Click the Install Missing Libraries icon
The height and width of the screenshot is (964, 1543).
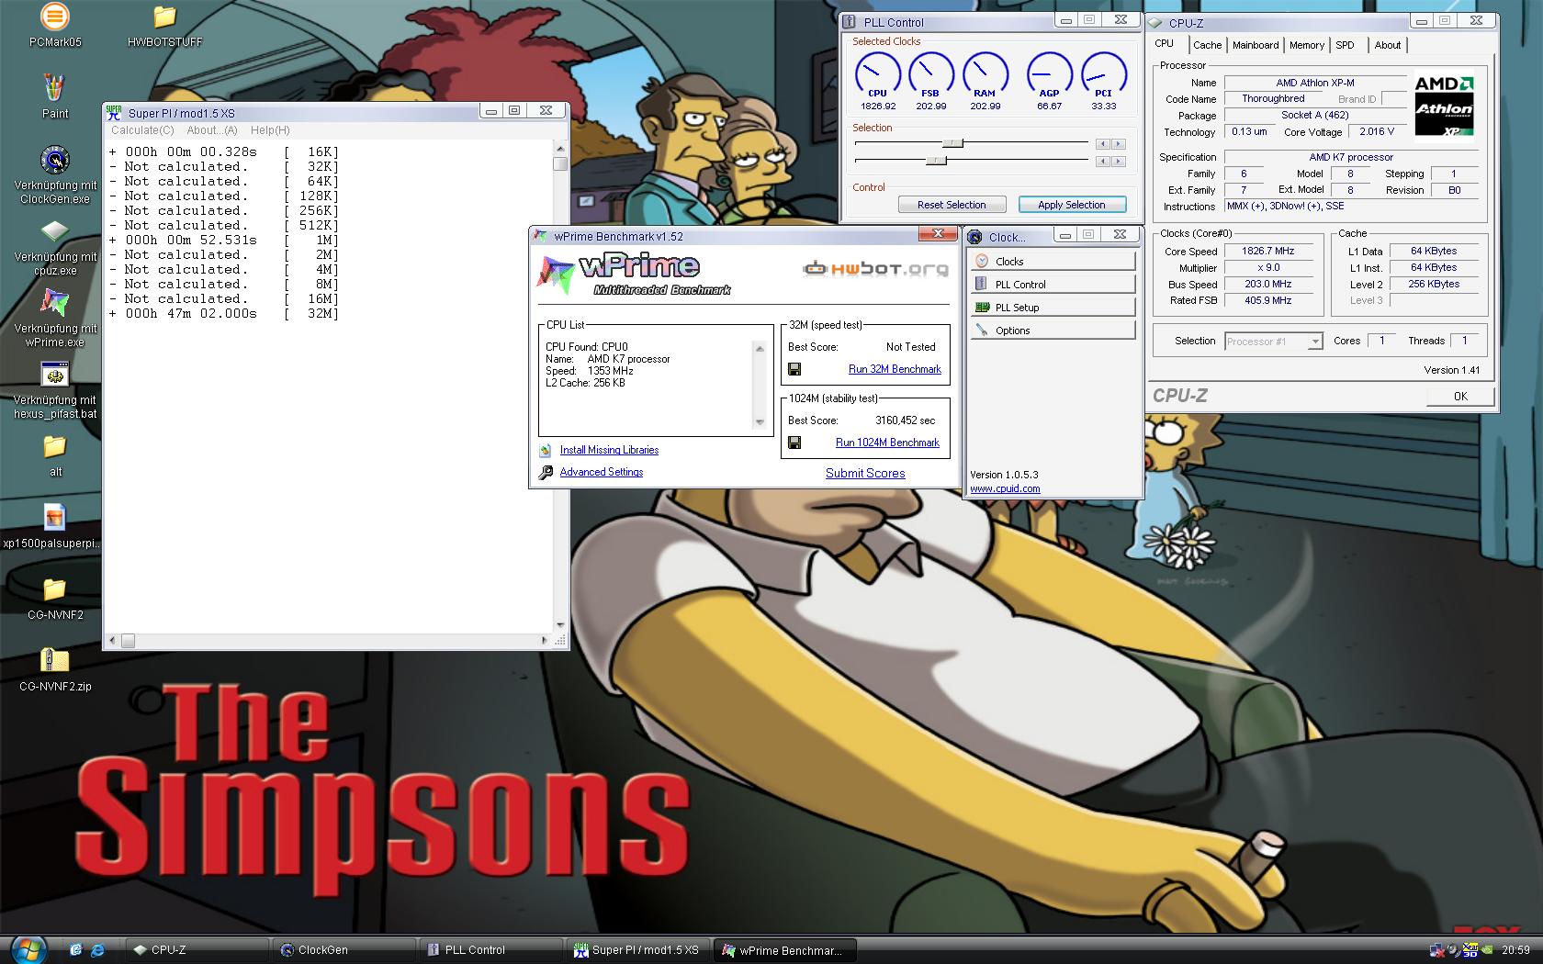coord(546,450)
